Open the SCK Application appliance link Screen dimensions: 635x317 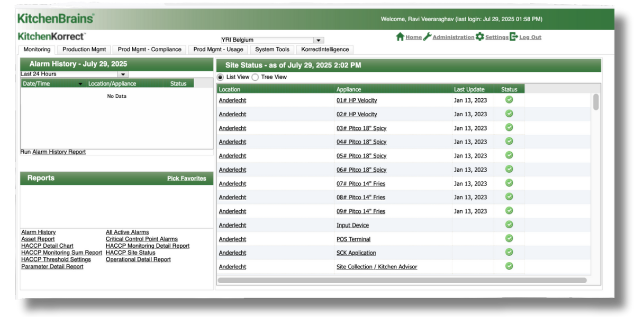[356, 253]
